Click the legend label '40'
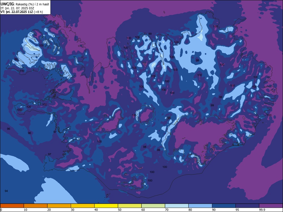The height and width of the screenshot is (212, 283). (x=96, y=210)
